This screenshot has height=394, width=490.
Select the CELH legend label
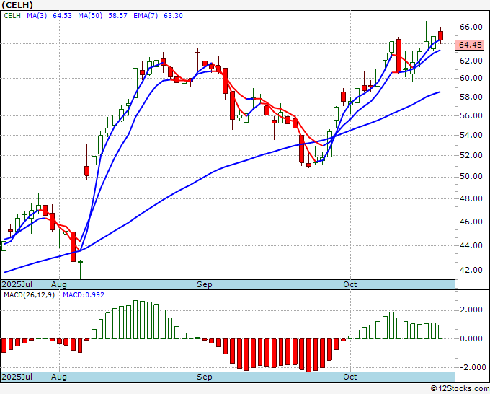pyautogui.click(x=12, y=16)
